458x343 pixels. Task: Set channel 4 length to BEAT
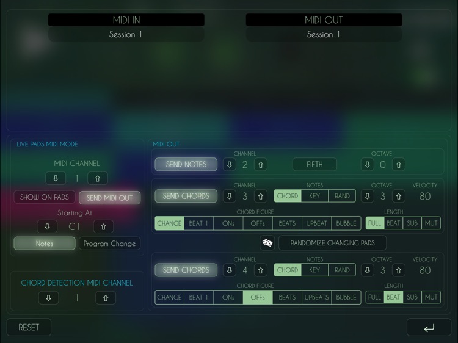[x=393, y=297]
